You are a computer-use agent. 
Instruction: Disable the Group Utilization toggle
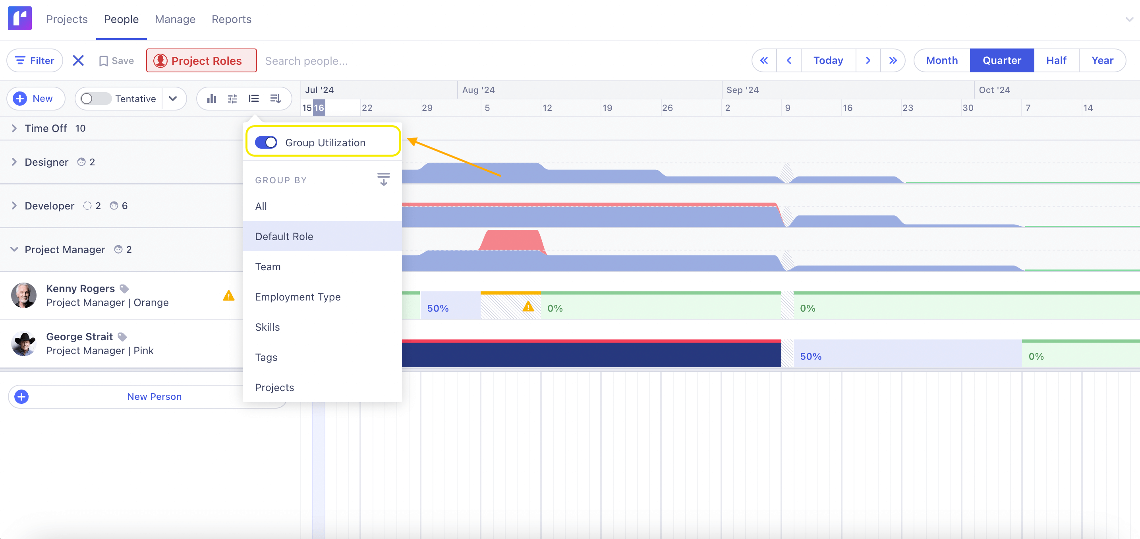(x=266, y=142)
